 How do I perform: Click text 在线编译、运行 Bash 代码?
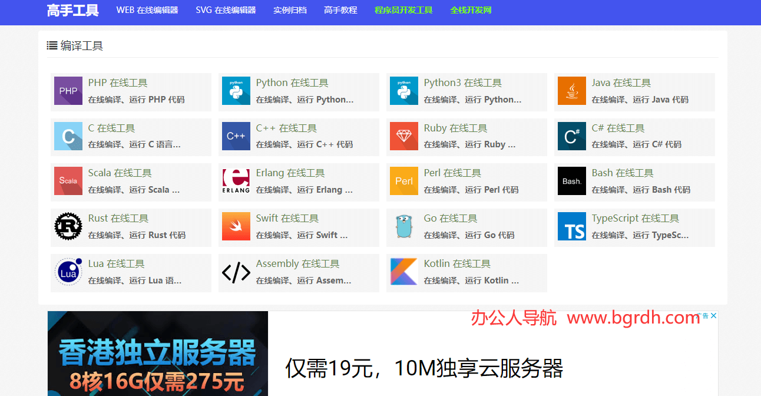click(641, 190)
